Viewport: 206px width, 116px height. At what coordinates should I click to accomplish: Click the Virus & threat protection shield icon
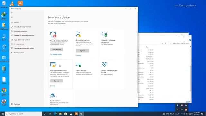53,34
